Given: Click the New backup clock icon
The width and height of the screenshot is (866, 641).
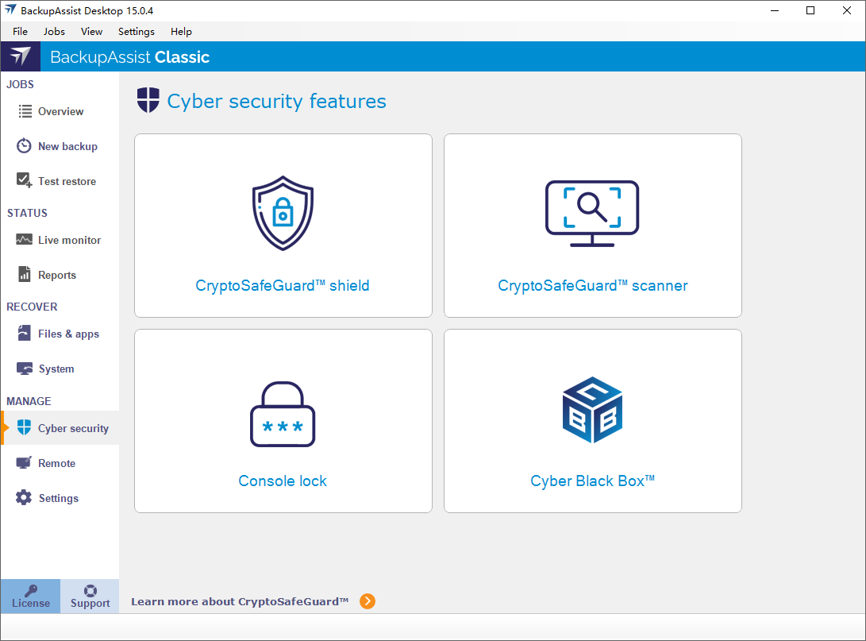Looking at the screenshot, I should (x=24, y=146).
